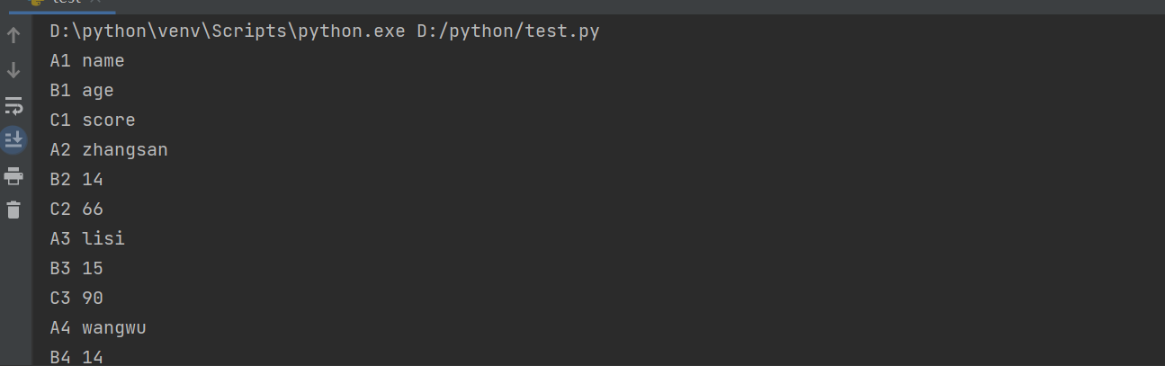Click the "A1 name" output line
Screen dimensions: 1165x366
tap(87, 61)
